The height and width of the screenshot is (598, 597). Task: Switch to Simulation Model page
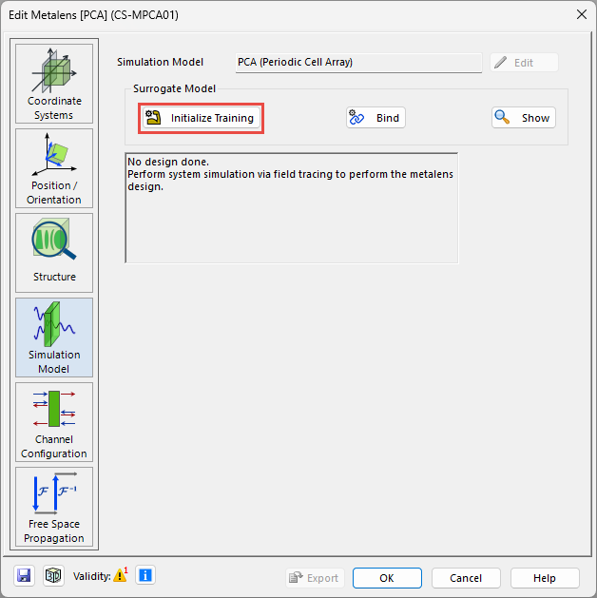[54, 337]
